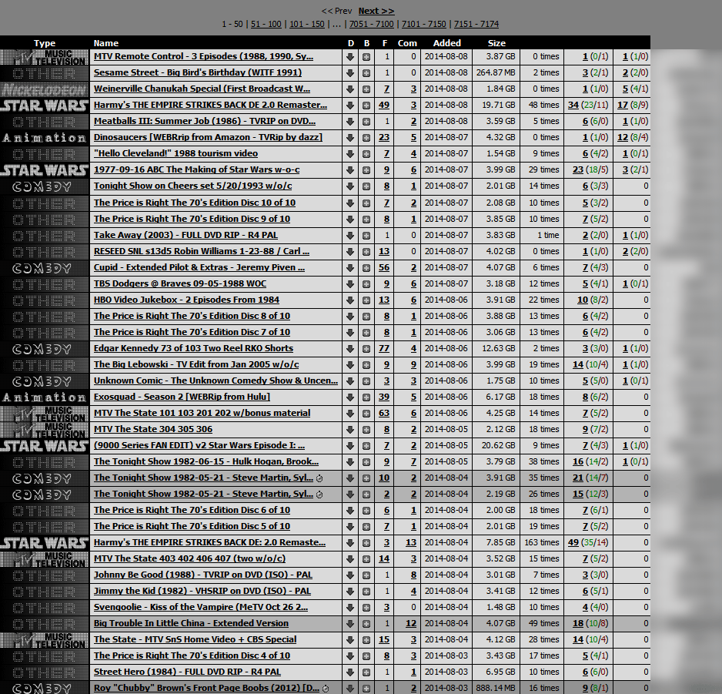Download Tonight Show on Cheers set torrent
Screen dimensions: 722x694
[350, 186]
